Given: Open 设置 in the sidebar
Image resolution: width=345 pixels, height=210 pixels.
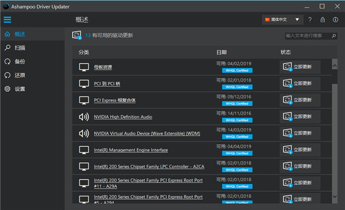Looking at the screenshot, I should pyautogui.click(x=33, y=89).
